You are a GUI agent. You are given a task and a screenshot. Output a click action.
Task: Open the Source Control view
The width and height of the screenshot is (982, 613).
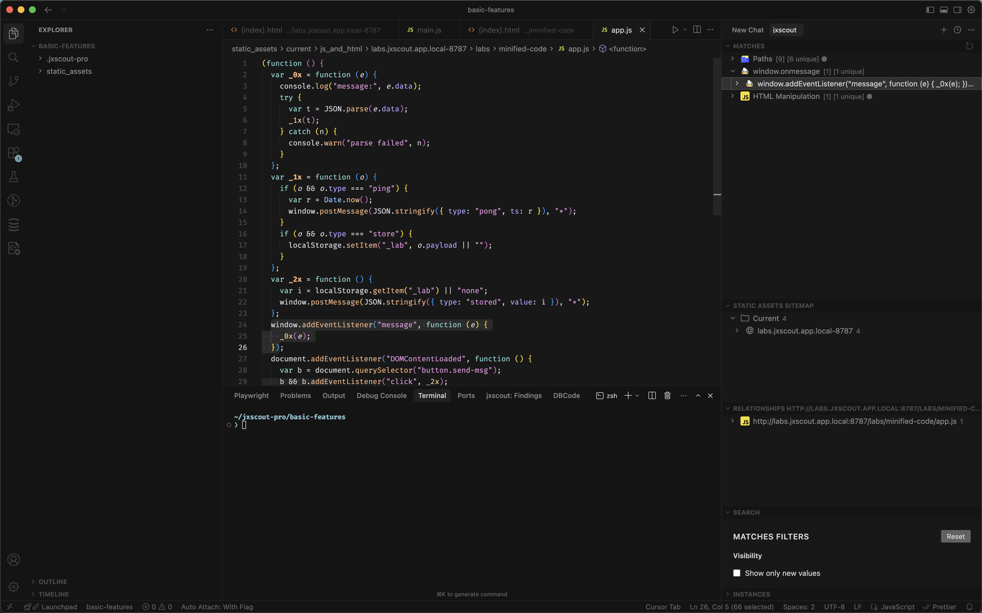pos(13,81)
